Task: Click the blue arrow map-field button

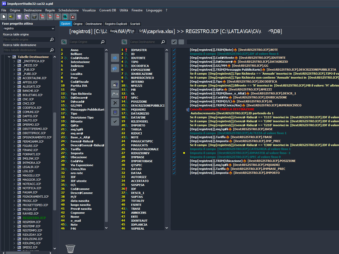Action: point(115,58)
